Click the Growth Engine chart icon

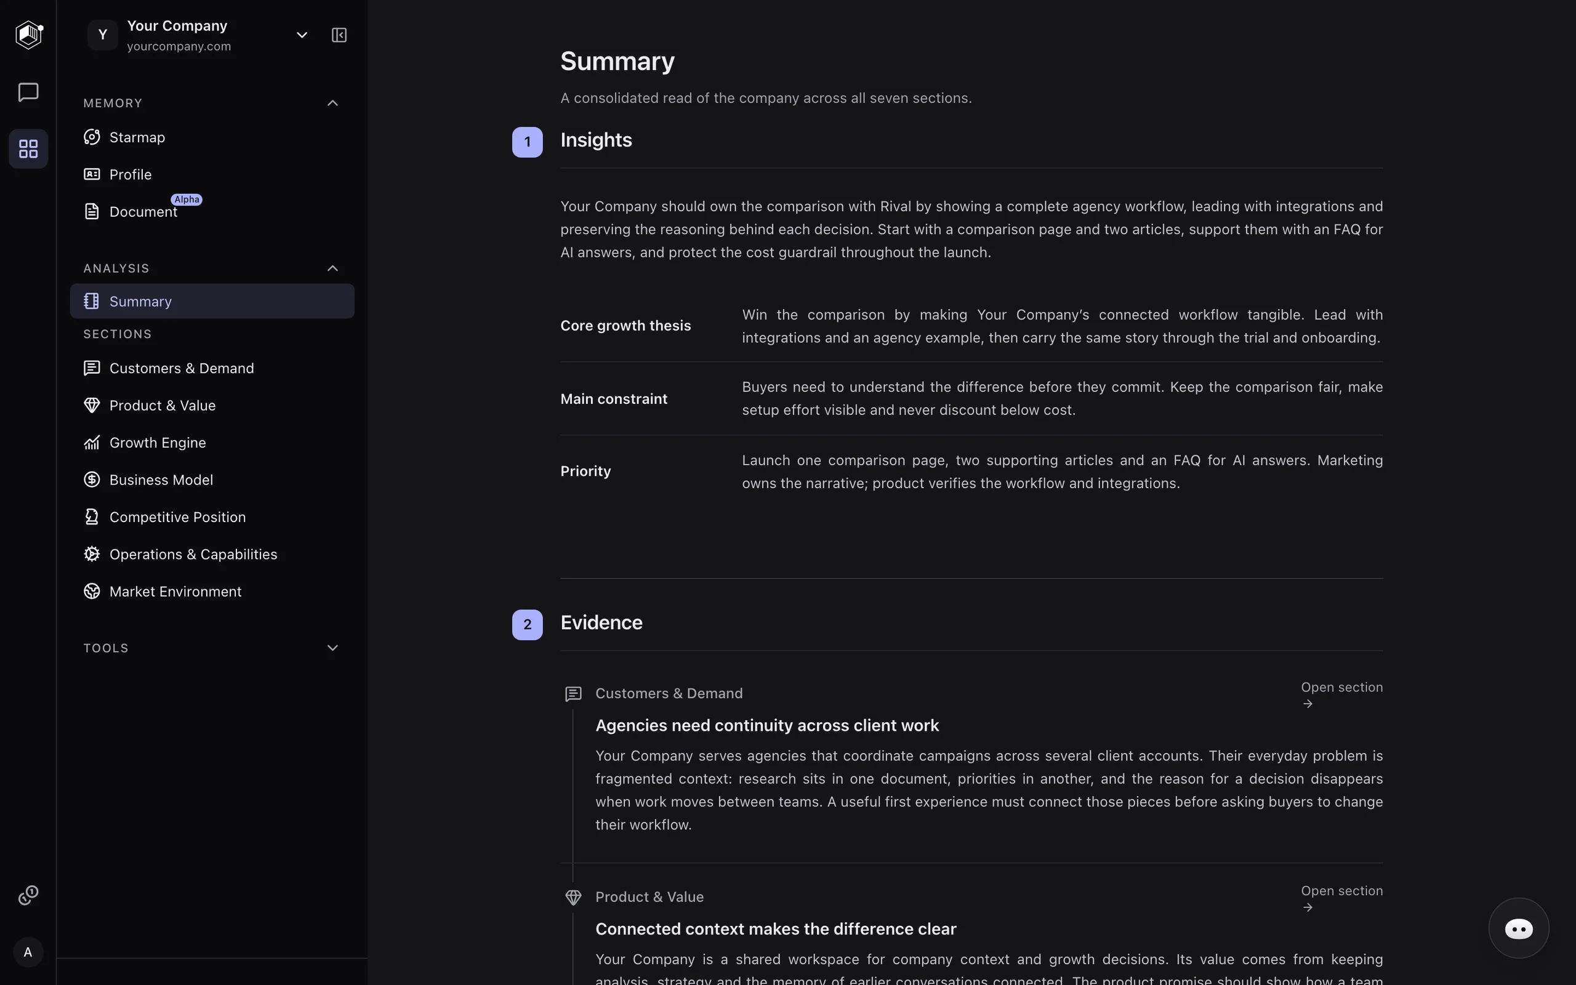tap(92, 443)
